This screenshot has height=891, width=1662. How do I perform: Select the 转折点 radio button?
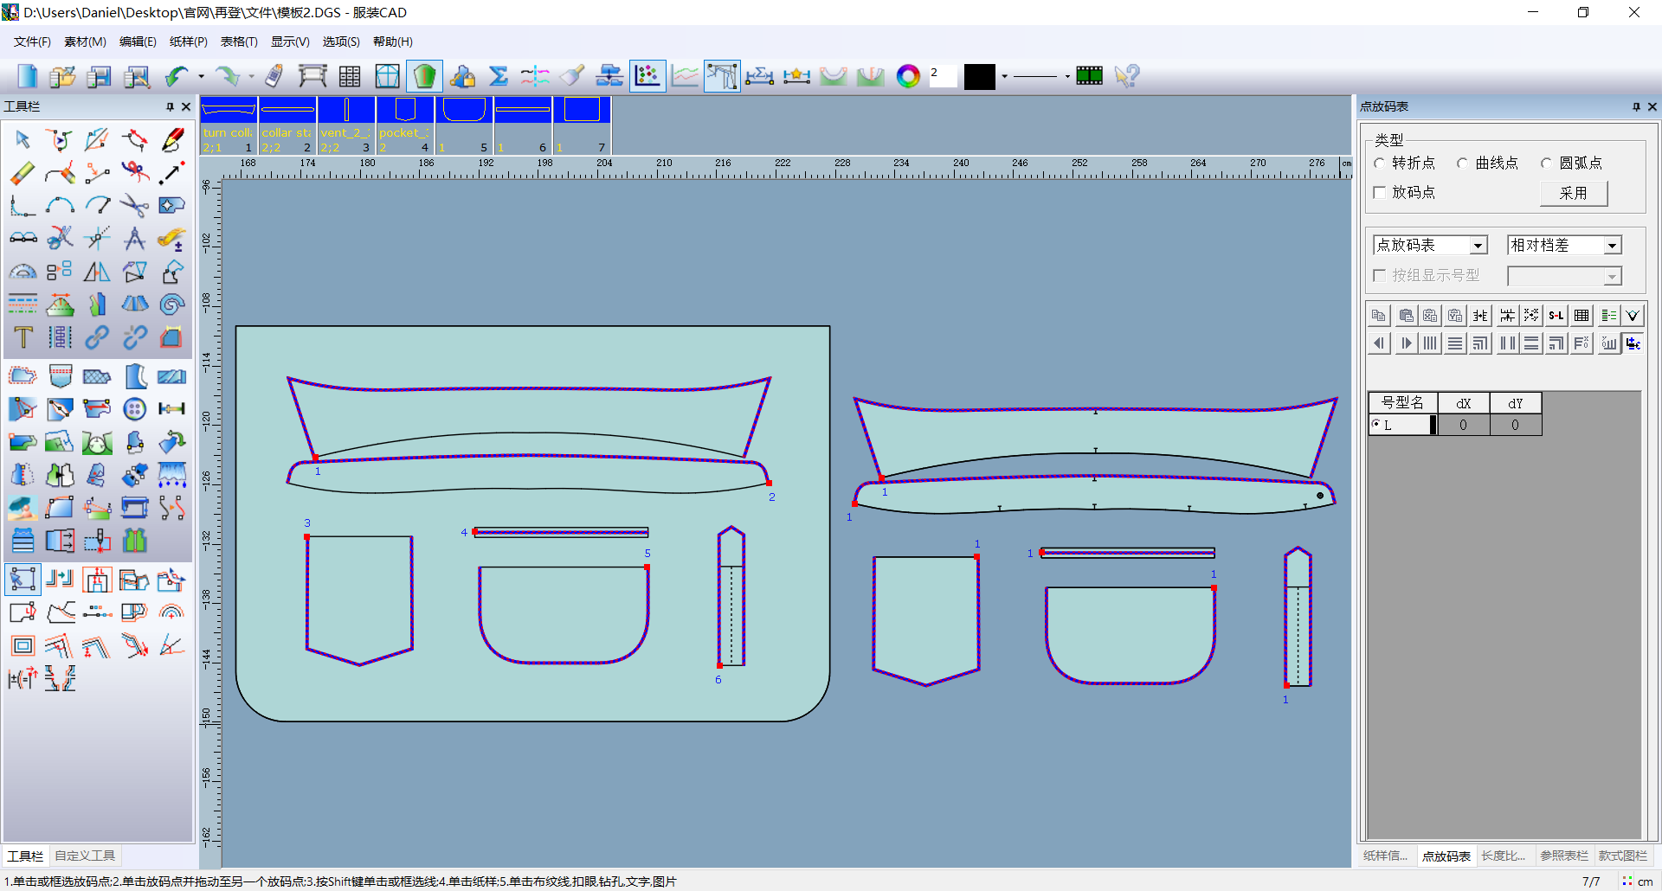click(1380, 163)
